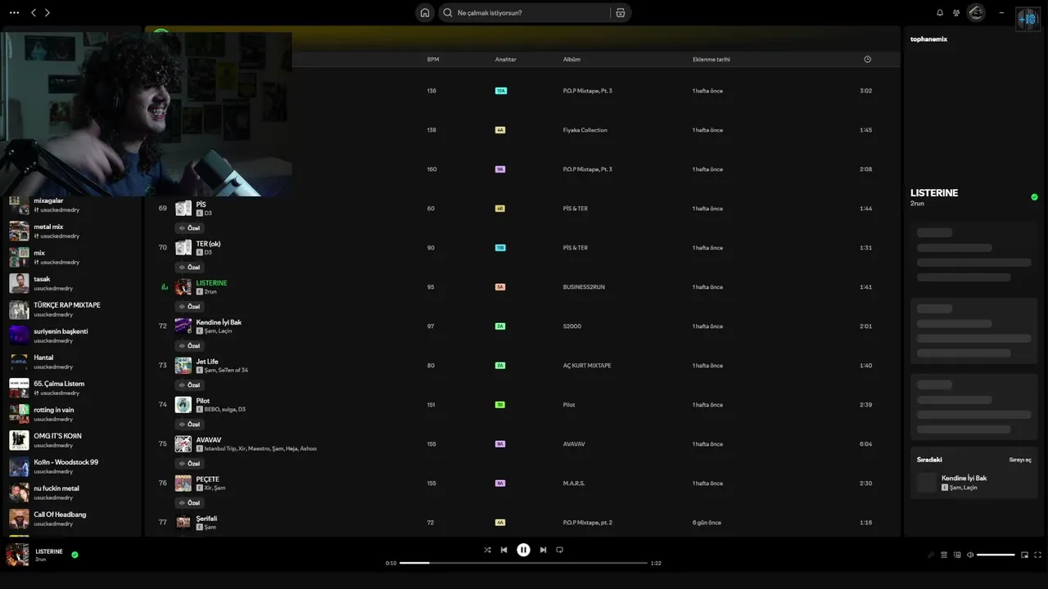
Task: Open the BUSINESS2RUN album link
Action: point(584,287)
